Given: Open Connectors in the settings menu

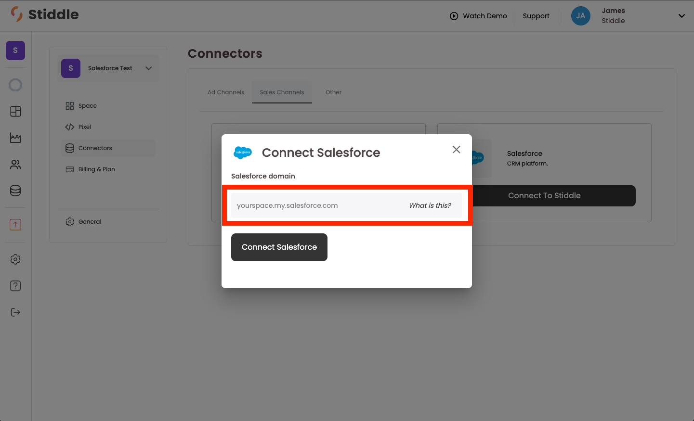Looking at the screenshot, I should tap(108, 148).
